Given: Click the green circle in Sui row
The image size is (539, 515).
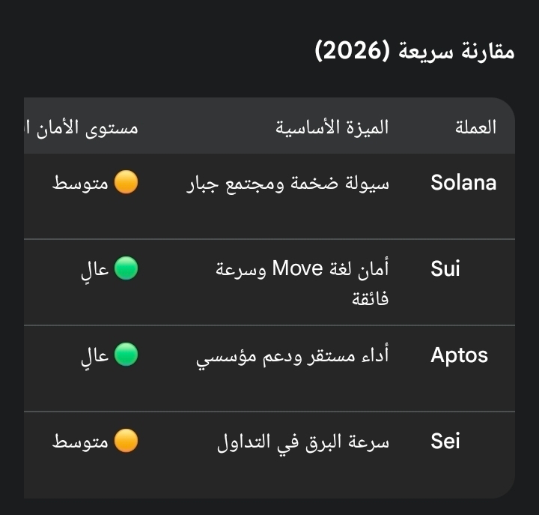Looking at the screenshot, I should click(x=126, y=268).
